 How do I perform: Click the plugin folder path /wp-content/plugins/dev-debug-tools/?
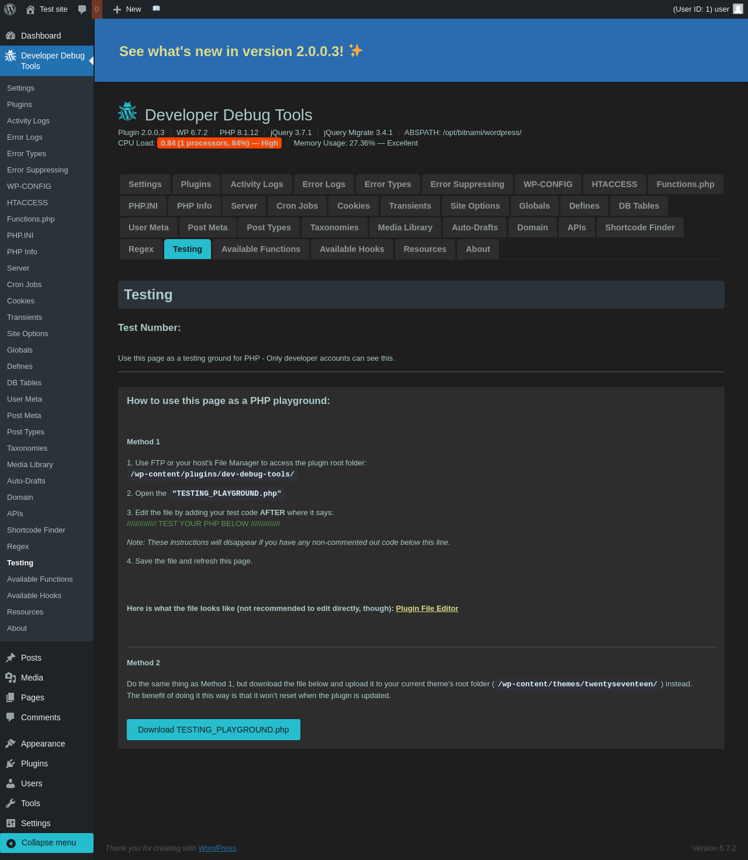(212, 475)
